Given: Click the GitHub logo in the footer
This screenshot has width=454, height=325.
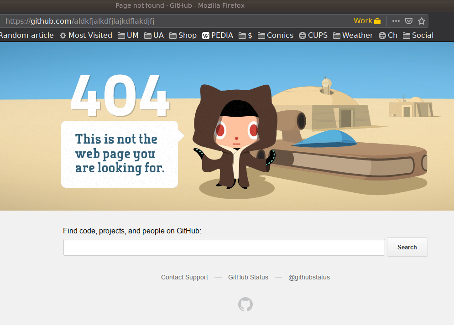Looking at the screenshot, I should pos(245,304).
